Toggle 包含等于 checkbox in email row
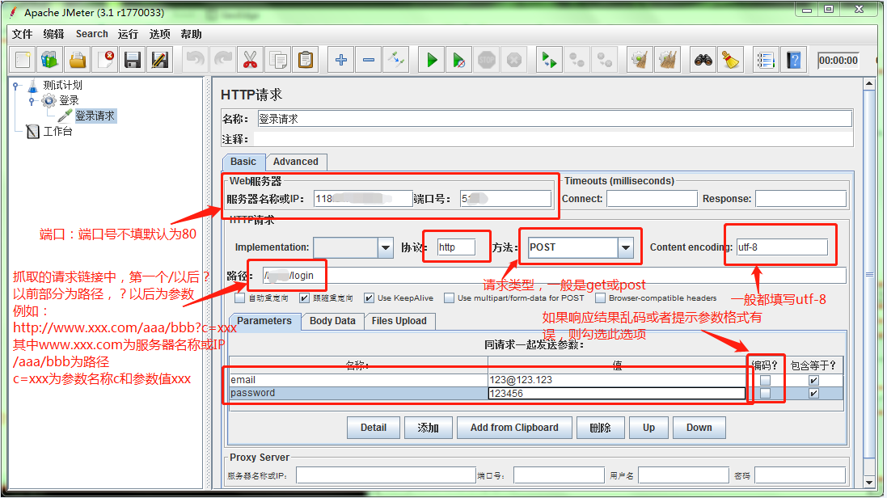 click(x=813, y=380)
